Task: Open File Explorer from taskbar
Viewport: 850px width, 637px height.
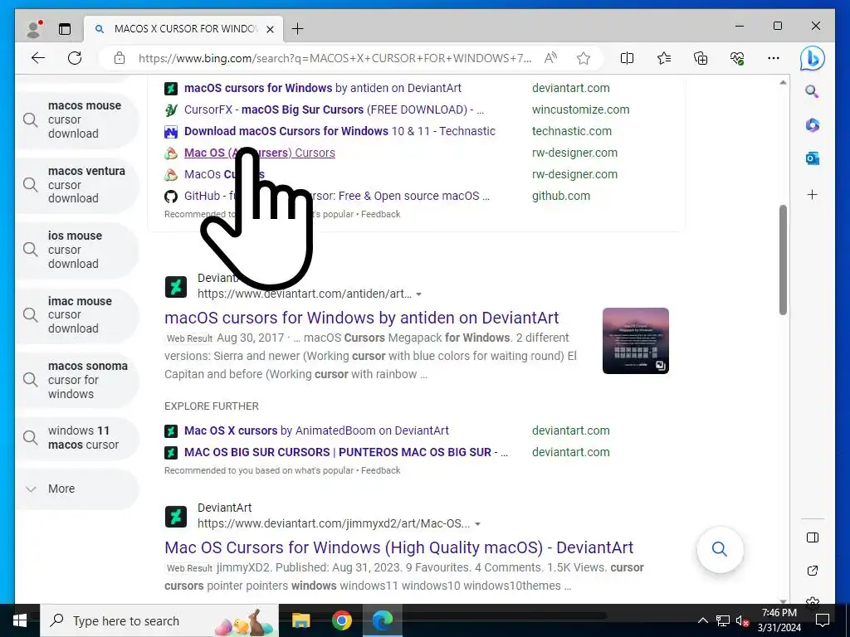Action: point(300,620)
